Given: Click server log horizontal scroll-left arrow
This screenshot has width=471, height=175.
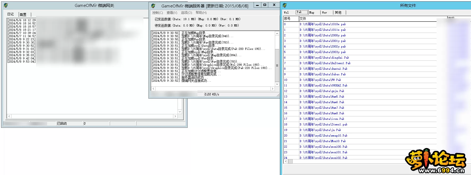Looking at the screenshot, I should pos(153,89).
